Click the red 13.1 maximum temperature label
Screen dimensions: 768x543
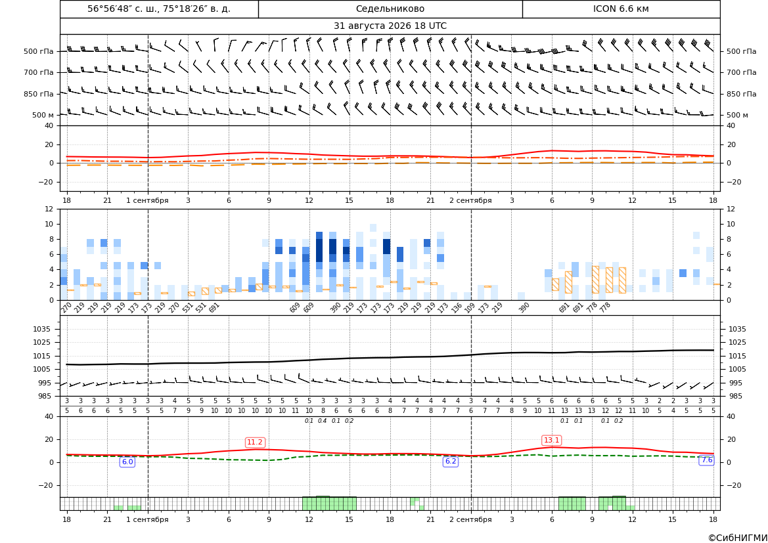(551, 440)
